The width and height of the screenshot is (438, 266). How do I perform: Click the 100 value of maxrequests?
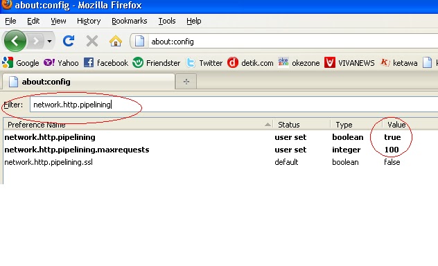[x=392, y=150]
